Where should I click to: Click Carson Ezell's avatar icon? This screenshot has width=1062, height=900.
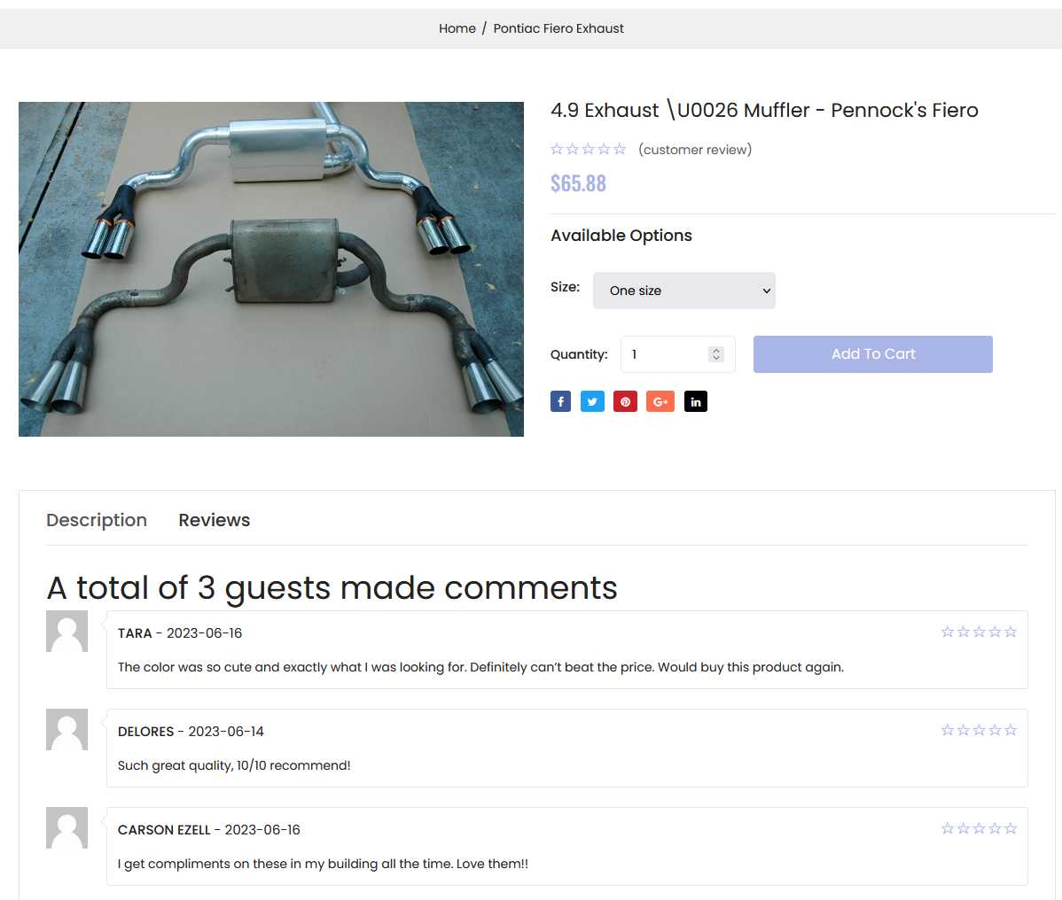point(66,828)
